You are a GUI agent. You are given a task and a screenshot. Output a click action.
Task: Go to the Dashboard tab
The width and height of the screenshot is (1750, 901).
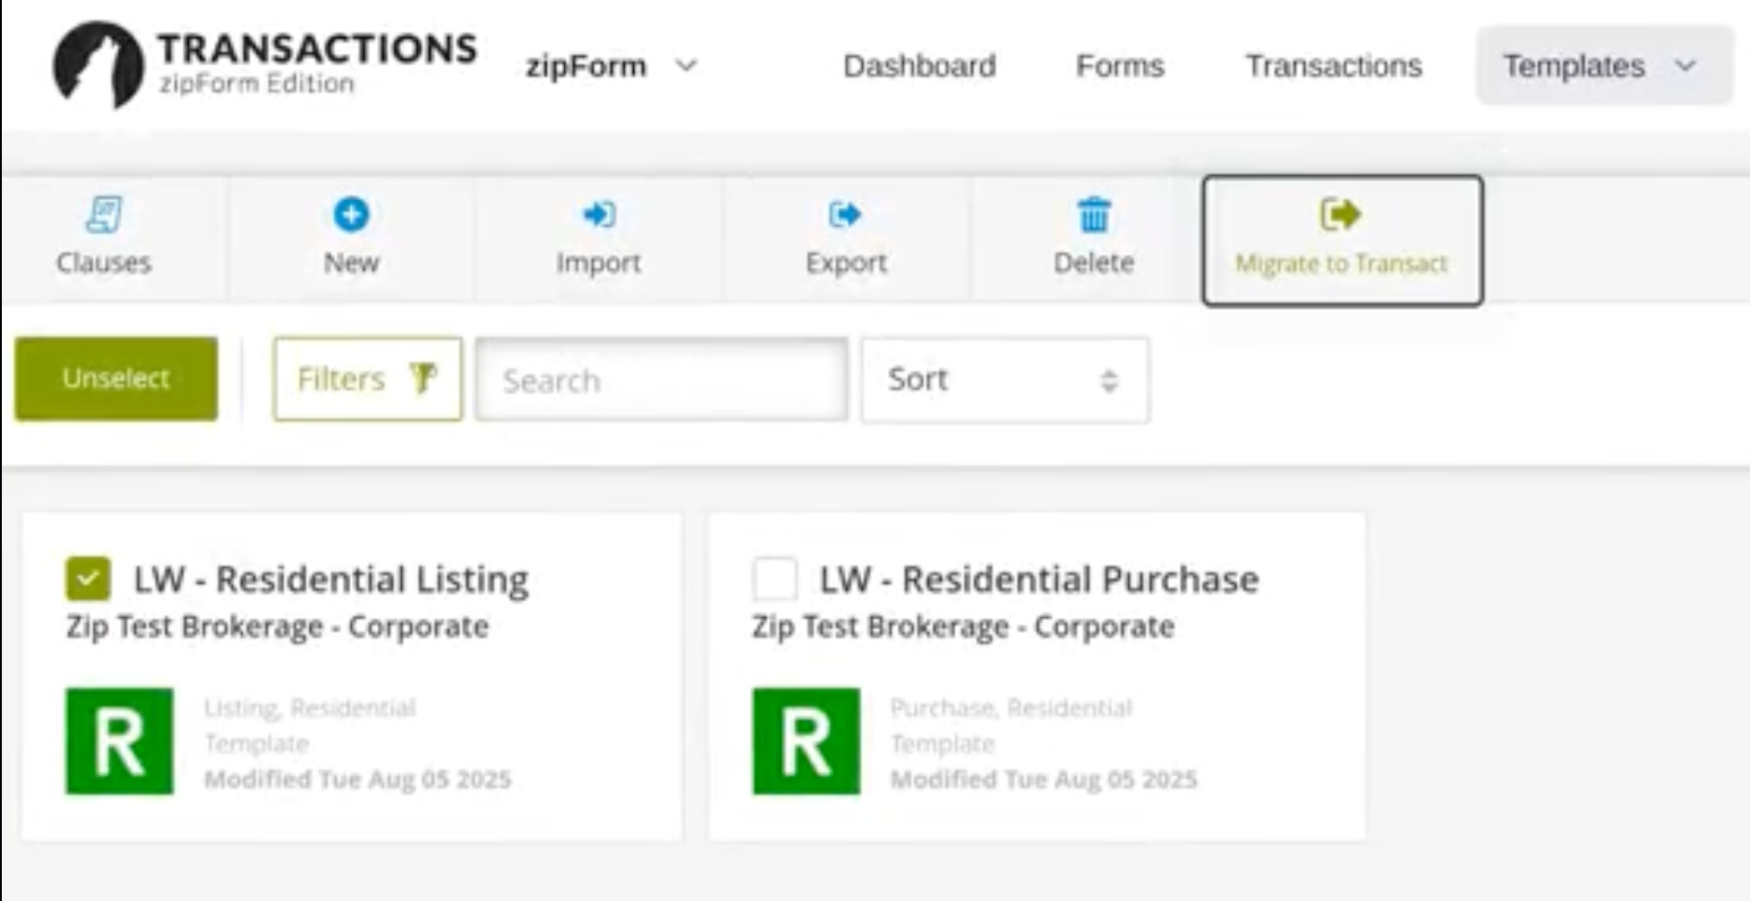[x=920, y=66]
